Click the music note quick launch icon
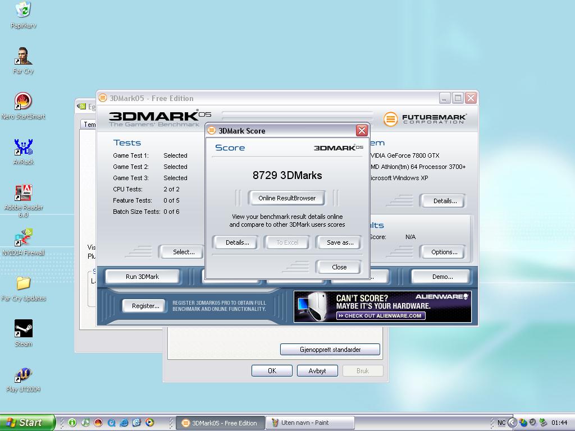The image size is (575, 431). point(85,423)
